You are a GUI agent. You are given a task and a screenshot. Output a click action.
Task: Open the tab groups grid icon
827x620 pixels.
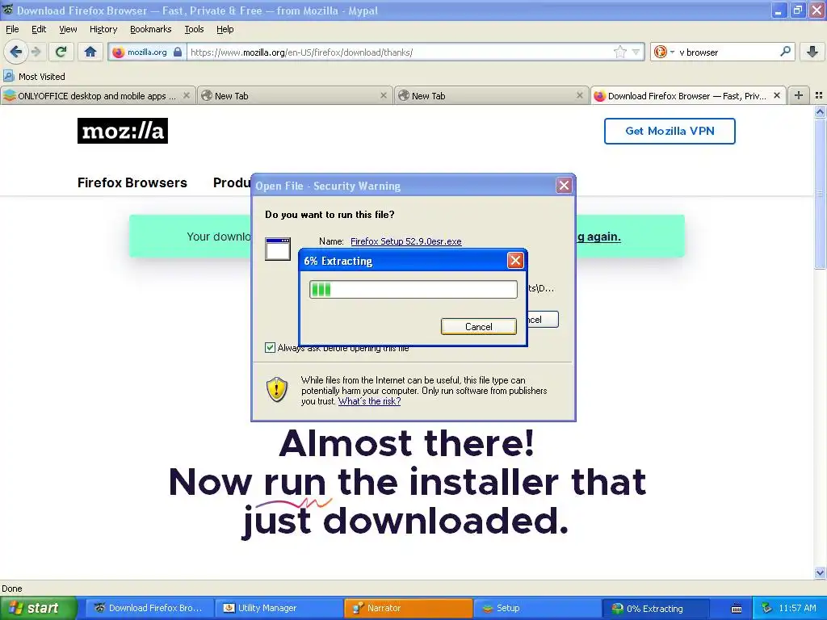pyautogui.click(x=819, y=95)
